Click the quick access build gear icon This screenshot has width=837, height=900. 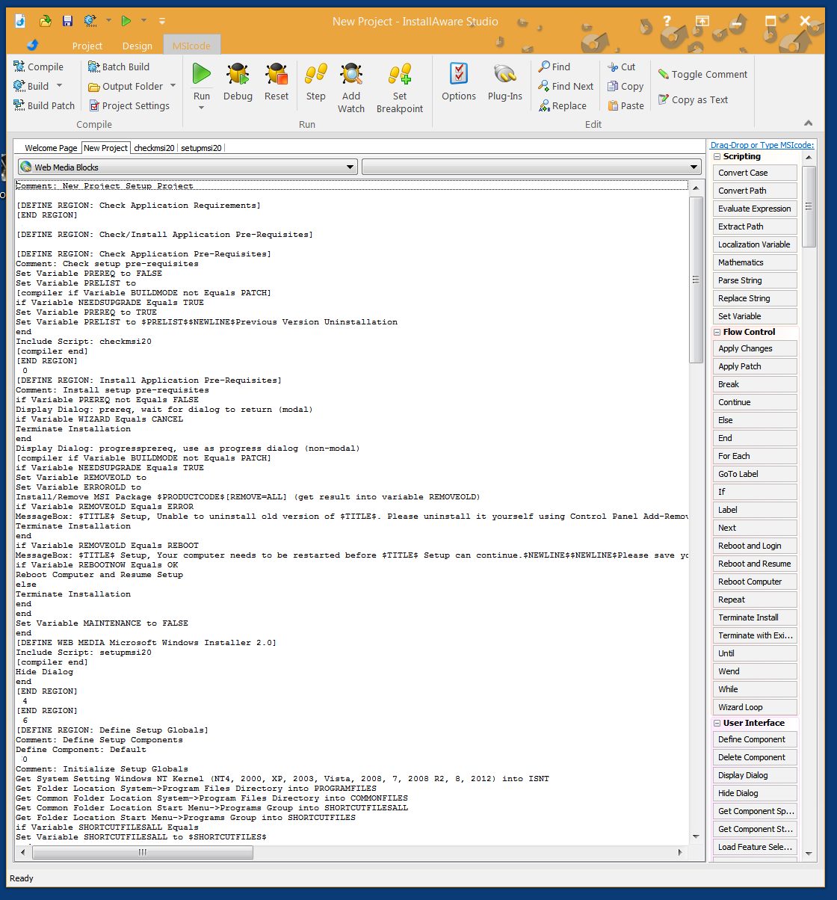90,21
